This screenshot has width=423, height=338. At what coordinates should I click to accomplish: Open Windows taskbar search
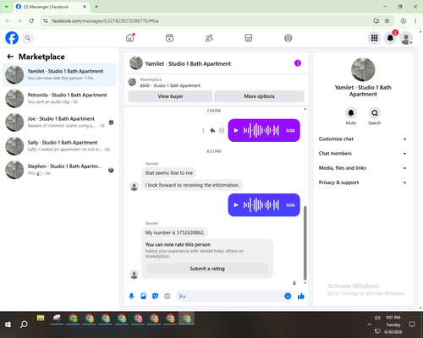pos(24,324)
